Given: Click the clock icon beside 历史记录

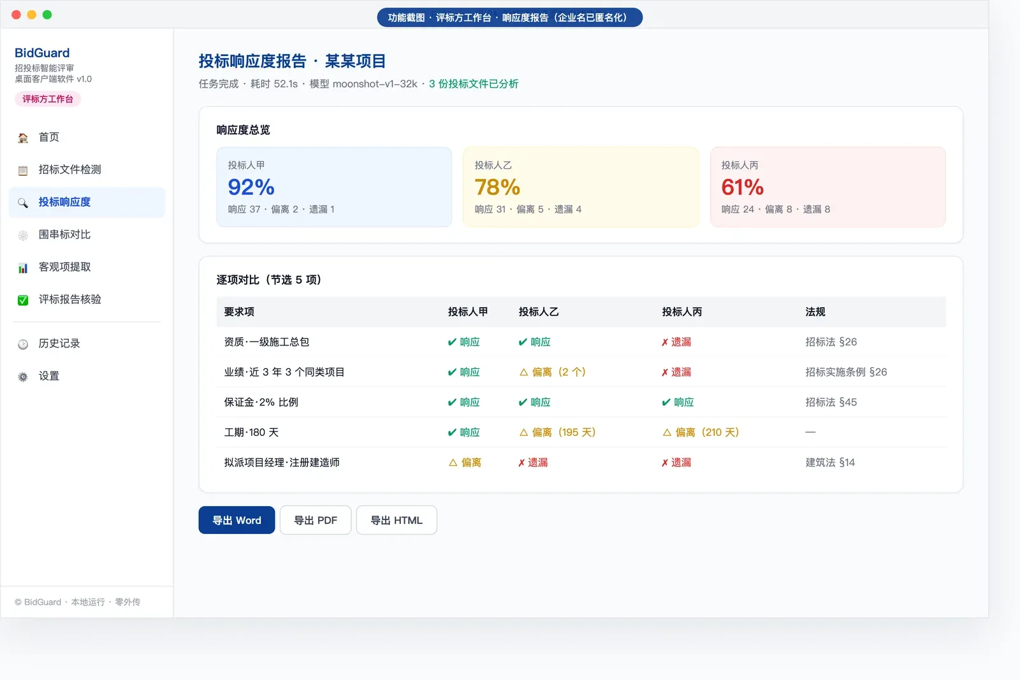Looking at the screenshot, I should point(23,344).
